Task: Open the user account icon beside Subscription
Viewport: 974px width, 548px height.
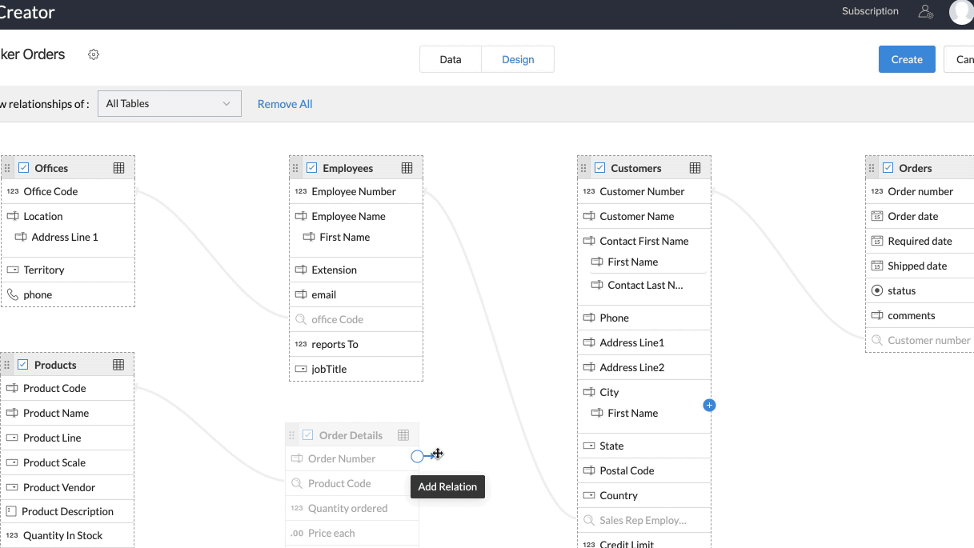Action: (x=925, y=12)
